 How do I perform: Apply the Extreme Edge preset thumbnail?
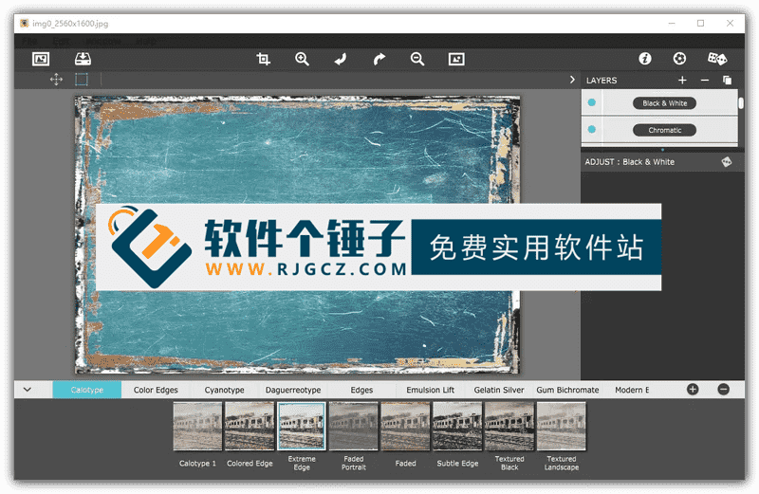click(x=302, y=426)
